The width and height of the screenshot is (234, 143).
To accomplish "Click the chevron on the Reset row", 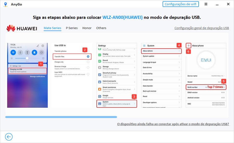I will 179,96.
